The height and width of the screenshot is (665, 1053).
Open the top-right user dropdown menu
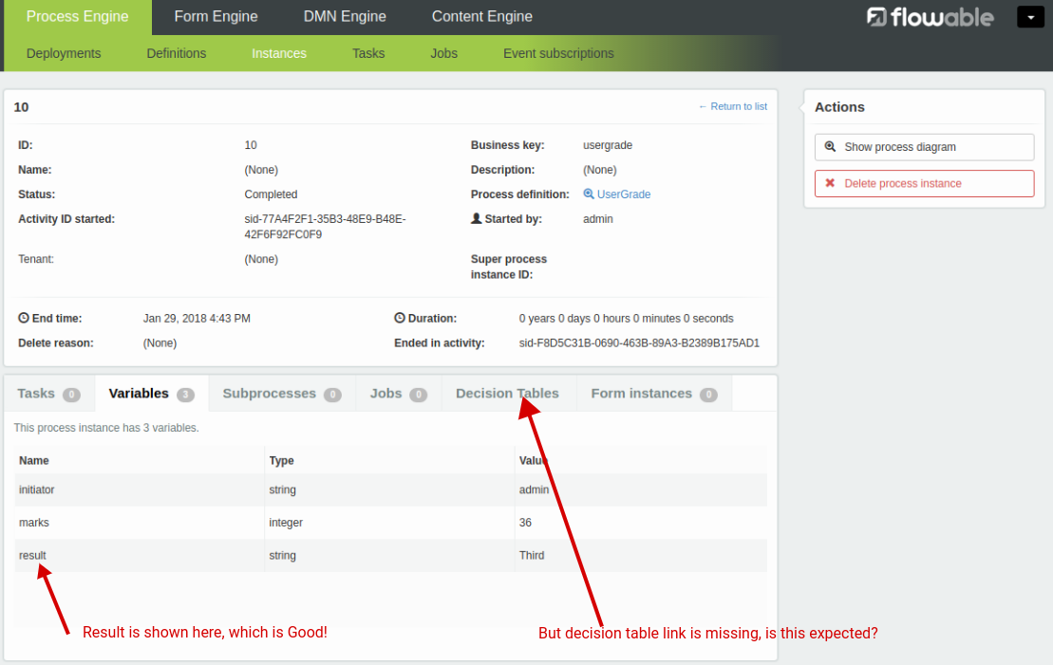click(x=1030, y=17)
